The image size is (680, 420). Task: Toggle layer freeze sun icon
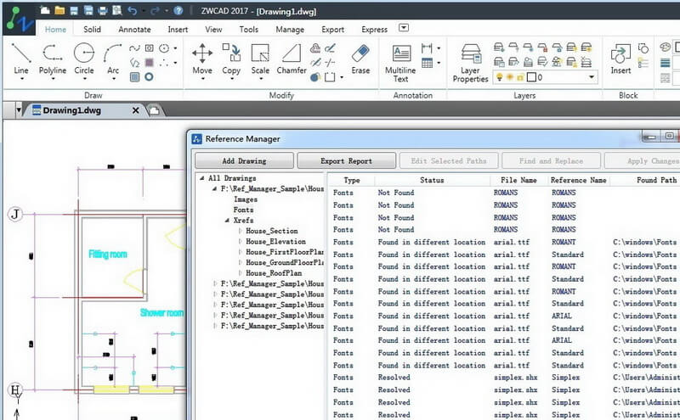[509, 77]
